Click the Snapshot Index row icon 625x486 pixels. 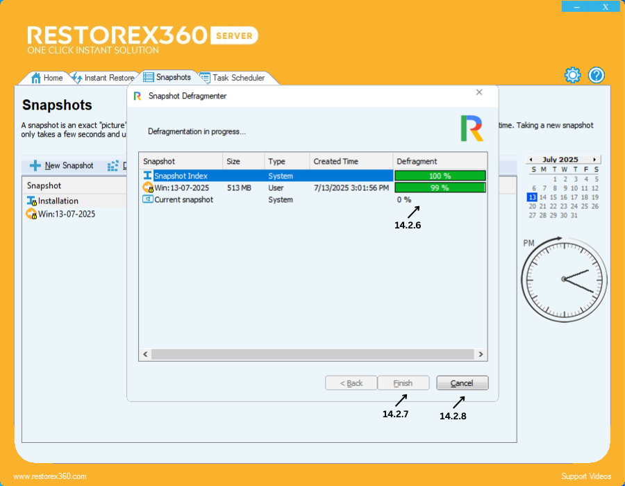pyautogui.click(x=147, y=176)
